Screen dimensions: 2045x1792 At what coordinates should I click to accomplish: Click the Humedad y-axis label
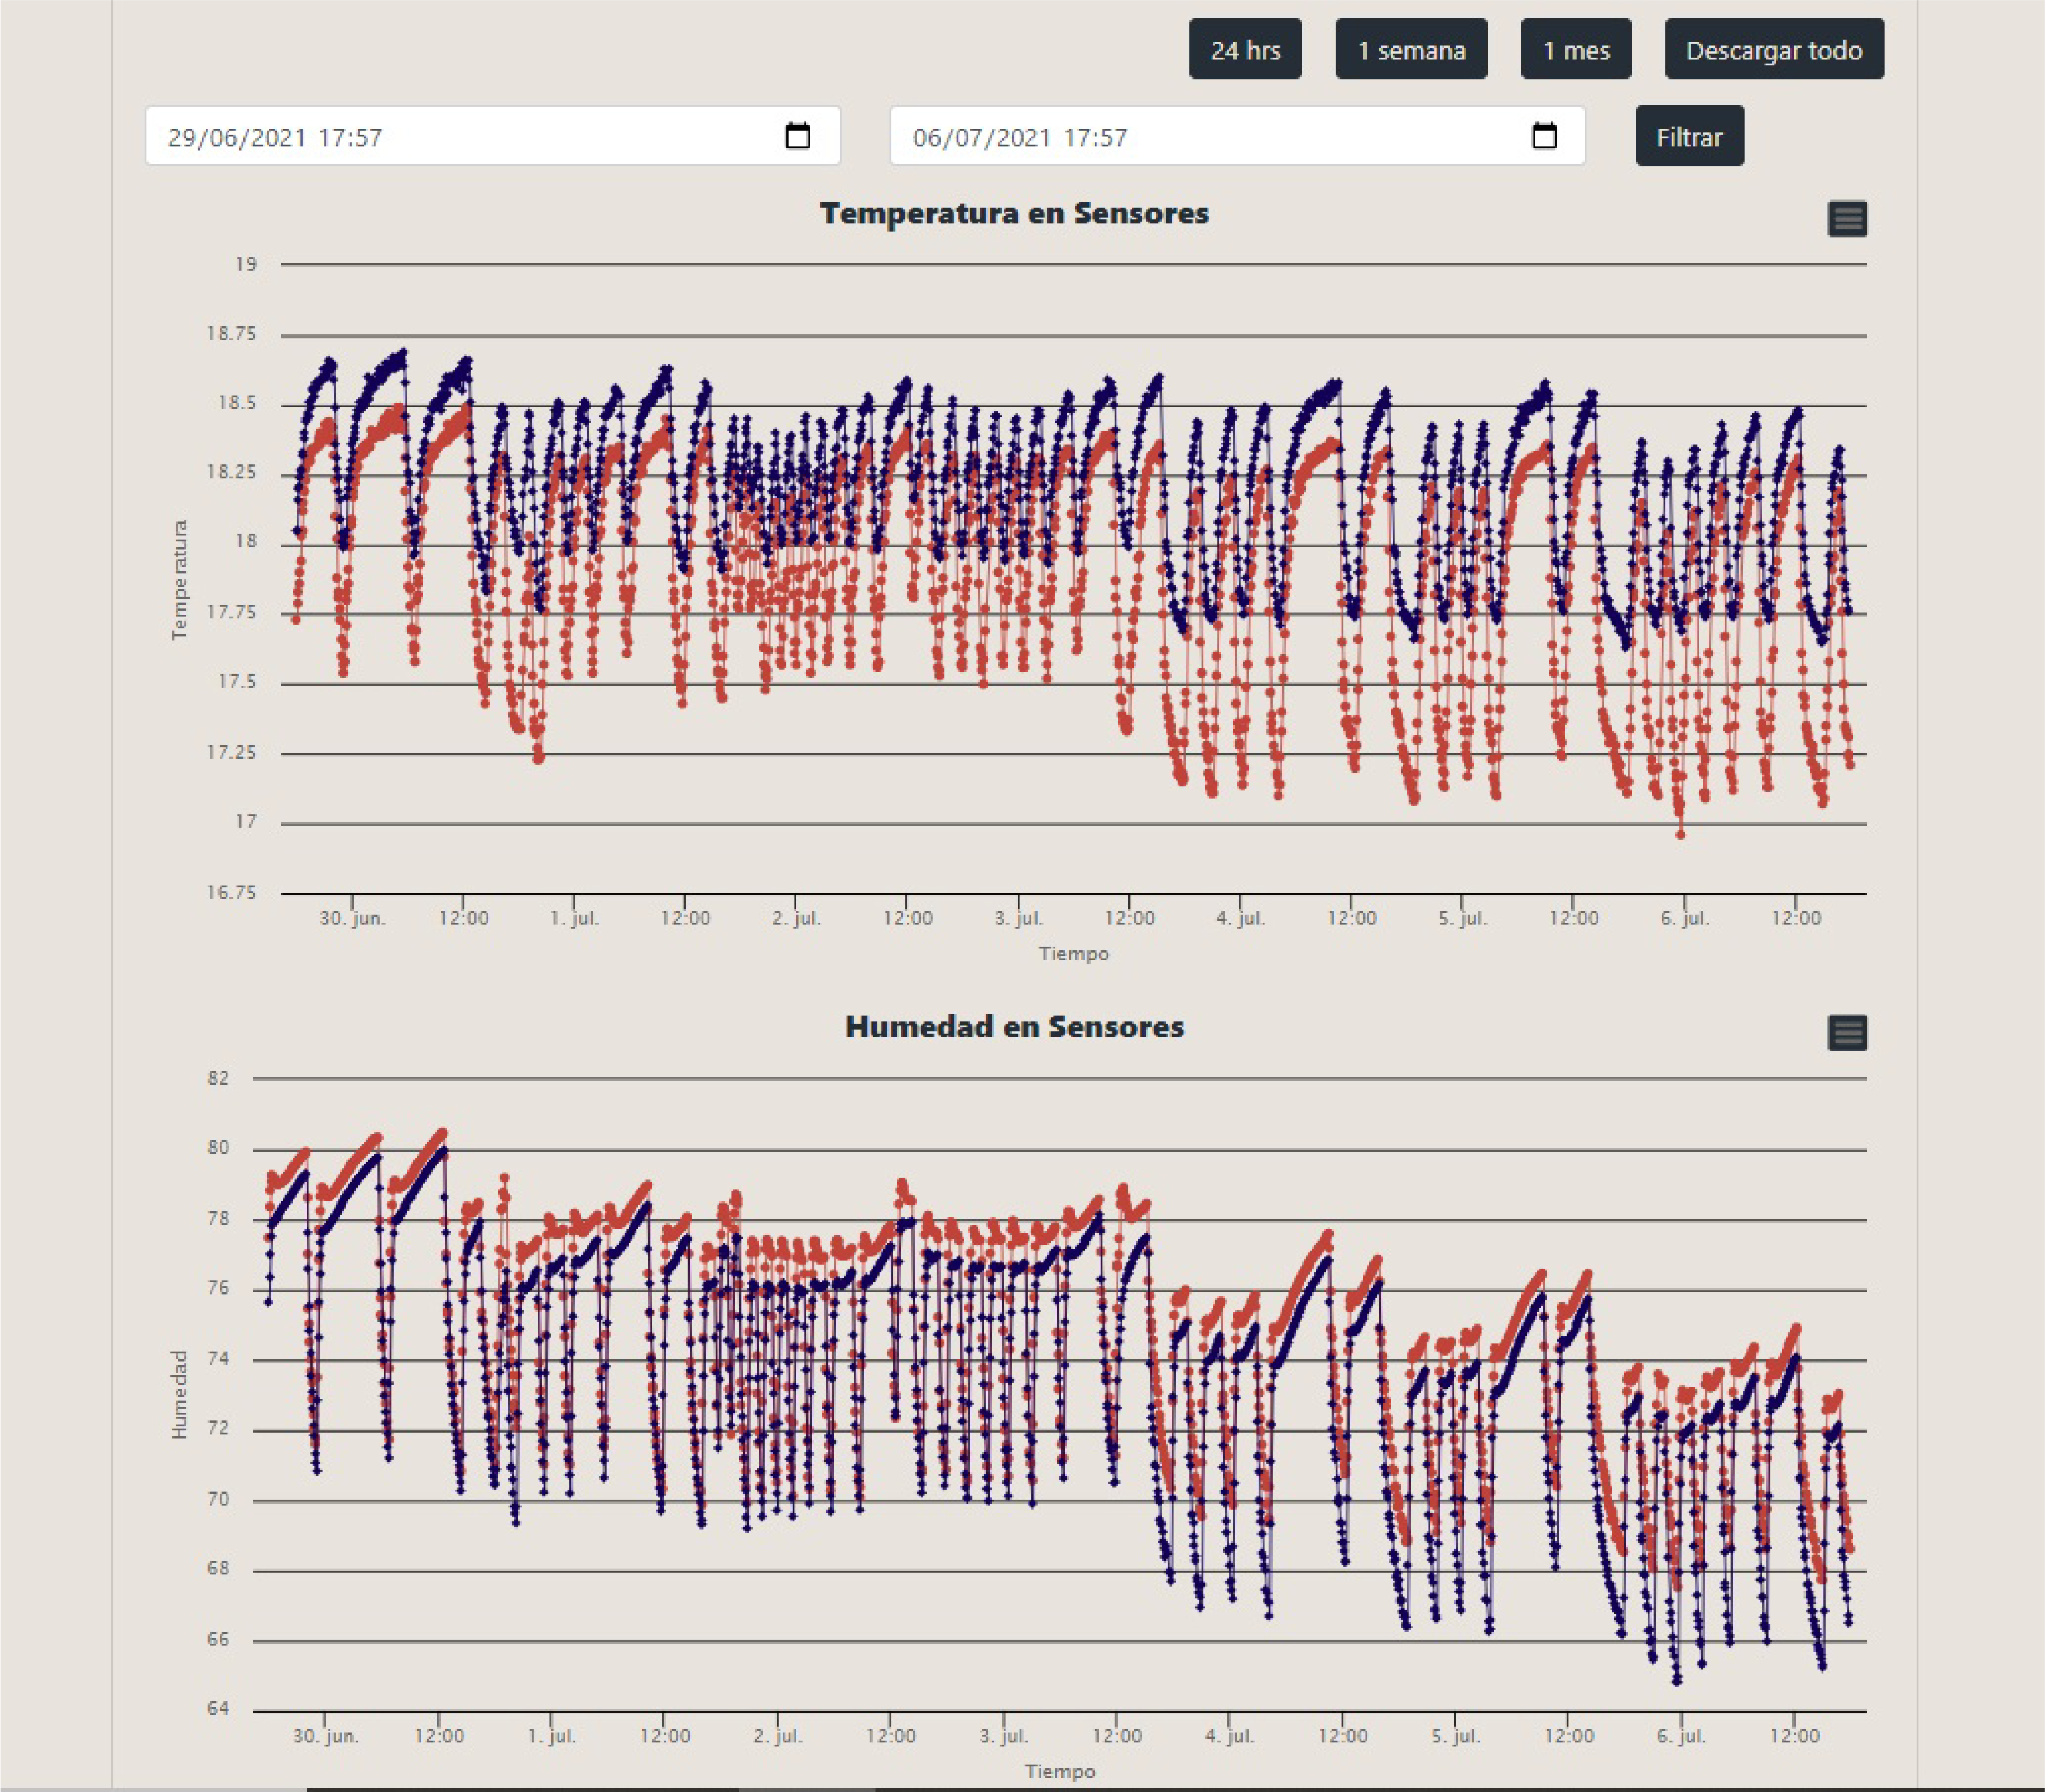179,1395
